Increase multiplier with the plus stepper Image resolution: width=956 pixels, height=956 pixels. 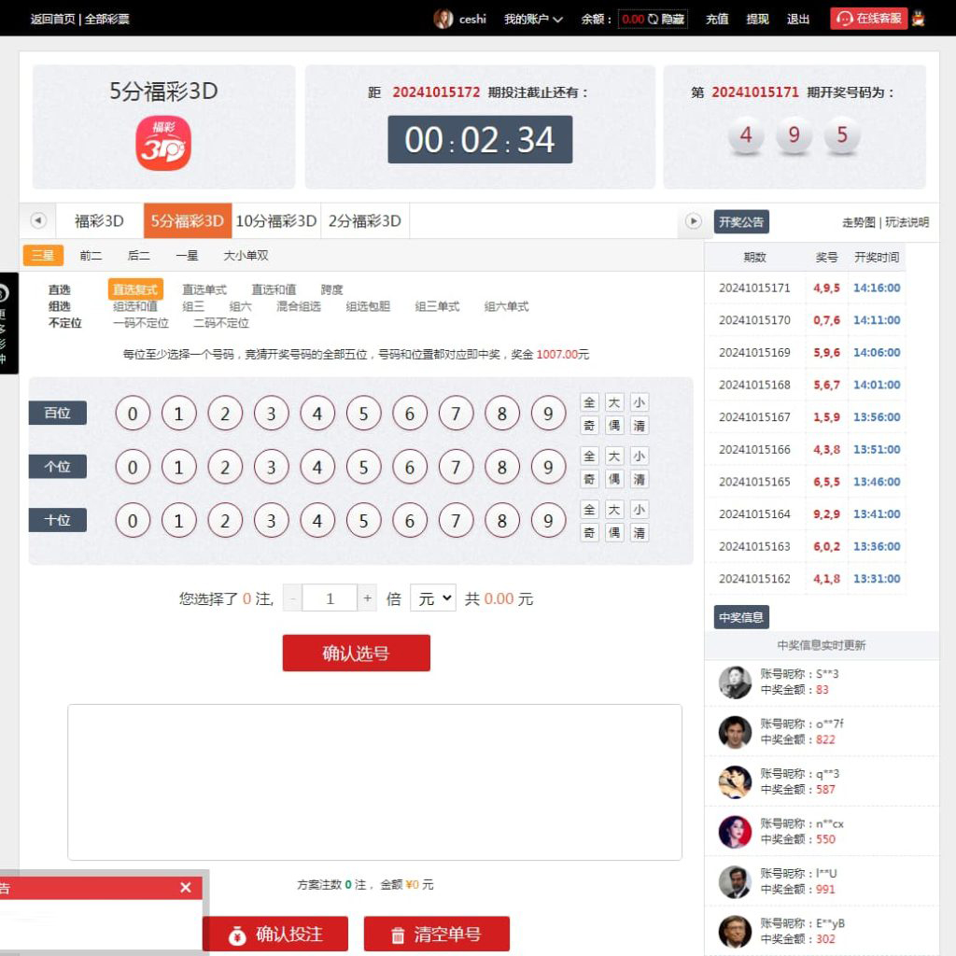coord(368,598)
